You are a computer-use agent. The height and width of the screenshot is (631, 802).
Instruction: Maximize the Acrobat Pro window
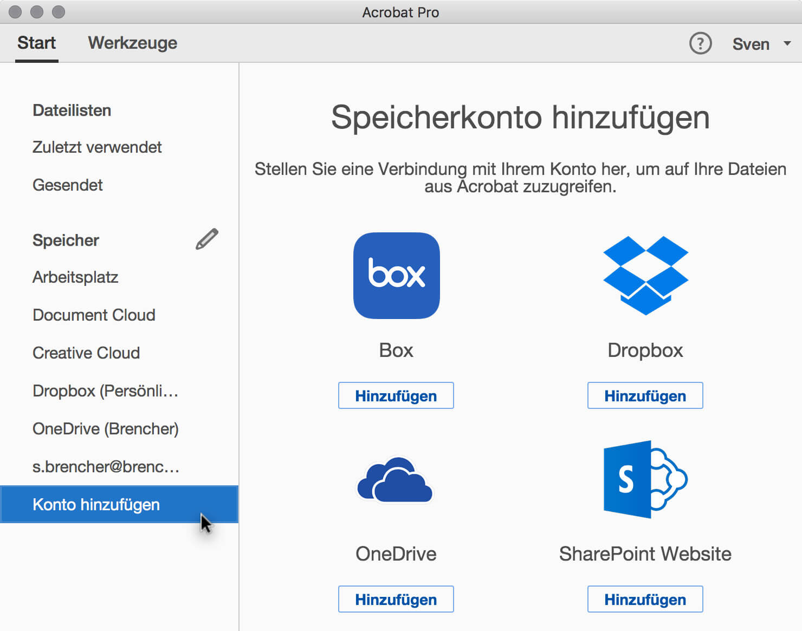59,12
